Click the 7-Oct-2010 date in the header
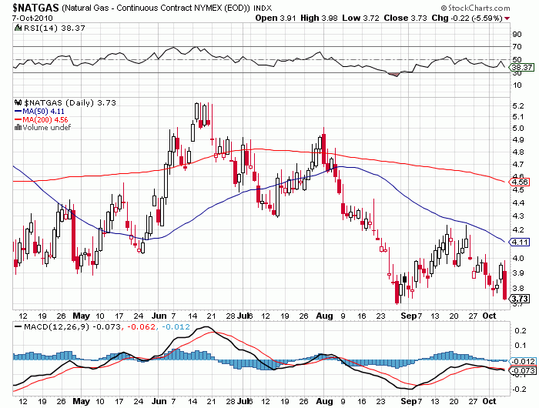 pyautogui.click(x=29, y=17)
